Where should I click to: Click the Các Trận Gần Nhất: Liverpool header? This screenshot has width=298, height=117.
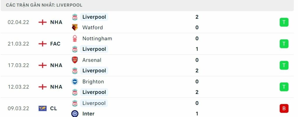(x=44, y=5)
